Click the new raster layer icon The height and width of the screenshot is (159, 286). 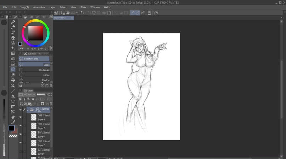(22, 104)
